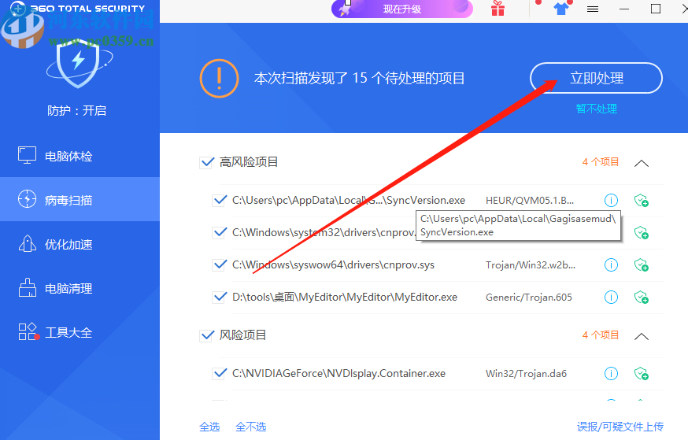Screen dimensions: 688x440
Task: Open the hamburger main menu
Action: pos(592,9)
